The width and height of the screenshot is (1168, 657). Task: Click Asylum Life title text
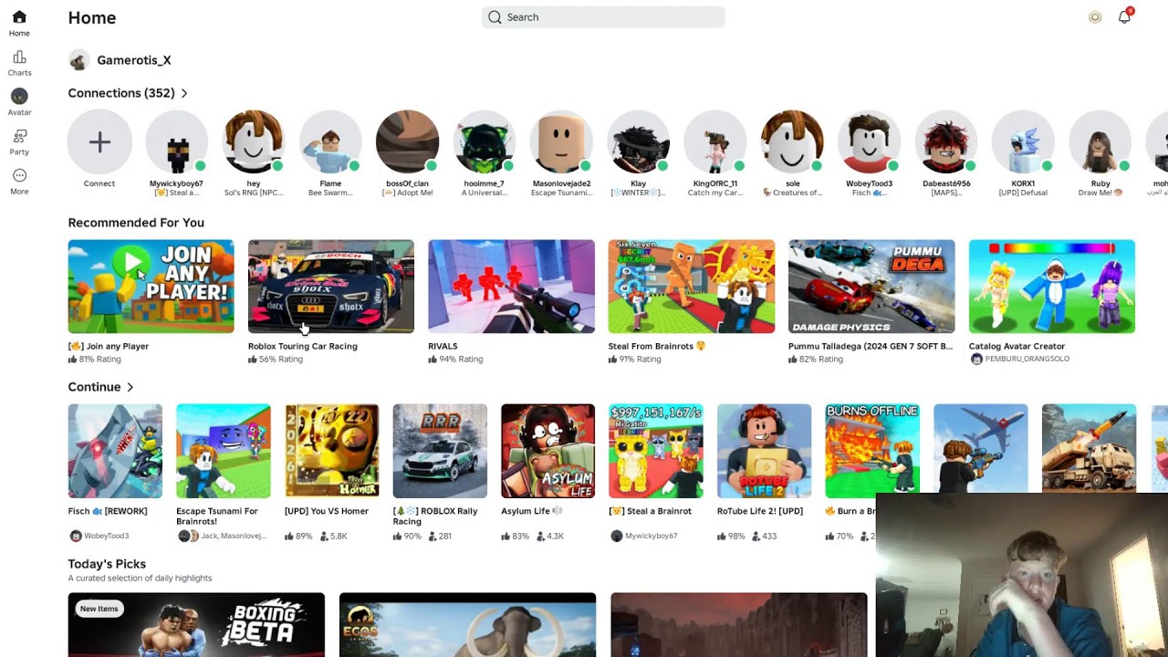pyautogui.click(x=525, y=511)
